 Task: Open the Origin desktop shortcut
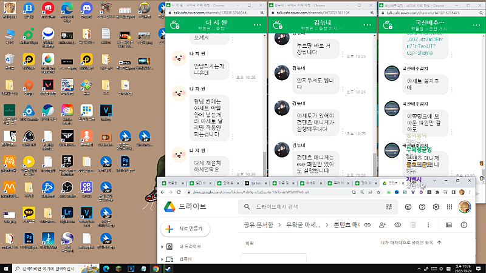click(29, 87)
